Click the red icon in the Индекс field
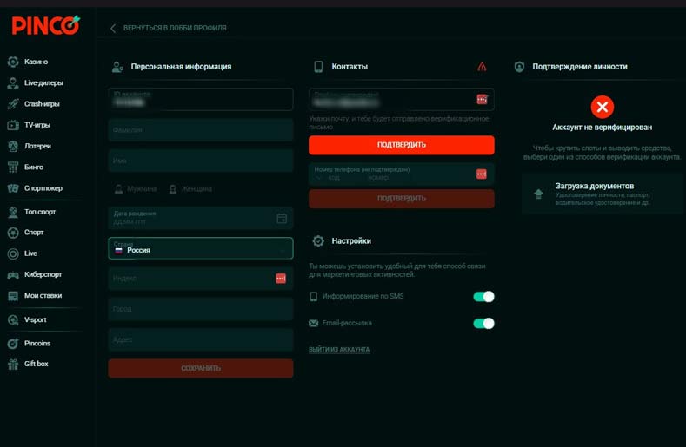Screen dimensions: 686x447 pos(281,279)
